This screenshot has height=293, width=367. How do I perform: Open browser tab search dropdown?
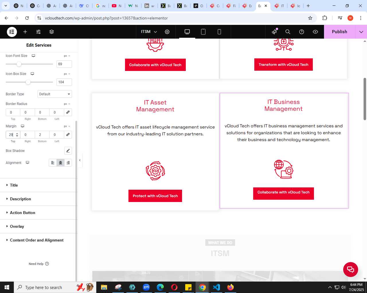click(6, 6)
